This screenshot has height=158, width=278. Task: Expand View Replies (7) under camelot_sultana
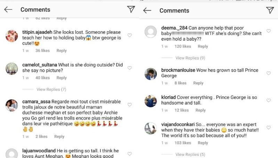(51, 90)
